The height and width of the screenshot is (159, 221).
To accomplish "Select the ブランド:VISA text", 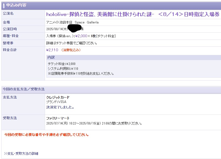I will (x=56, y=102).
